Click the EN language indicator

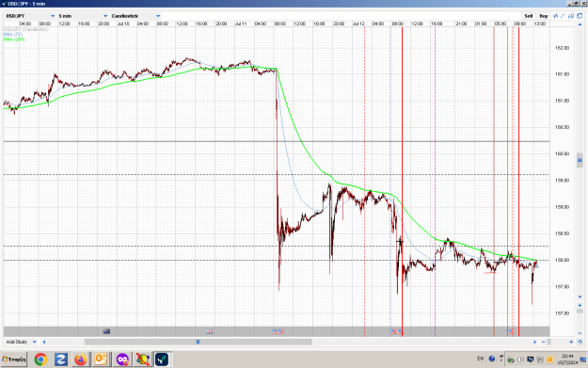tap(481, 359)
